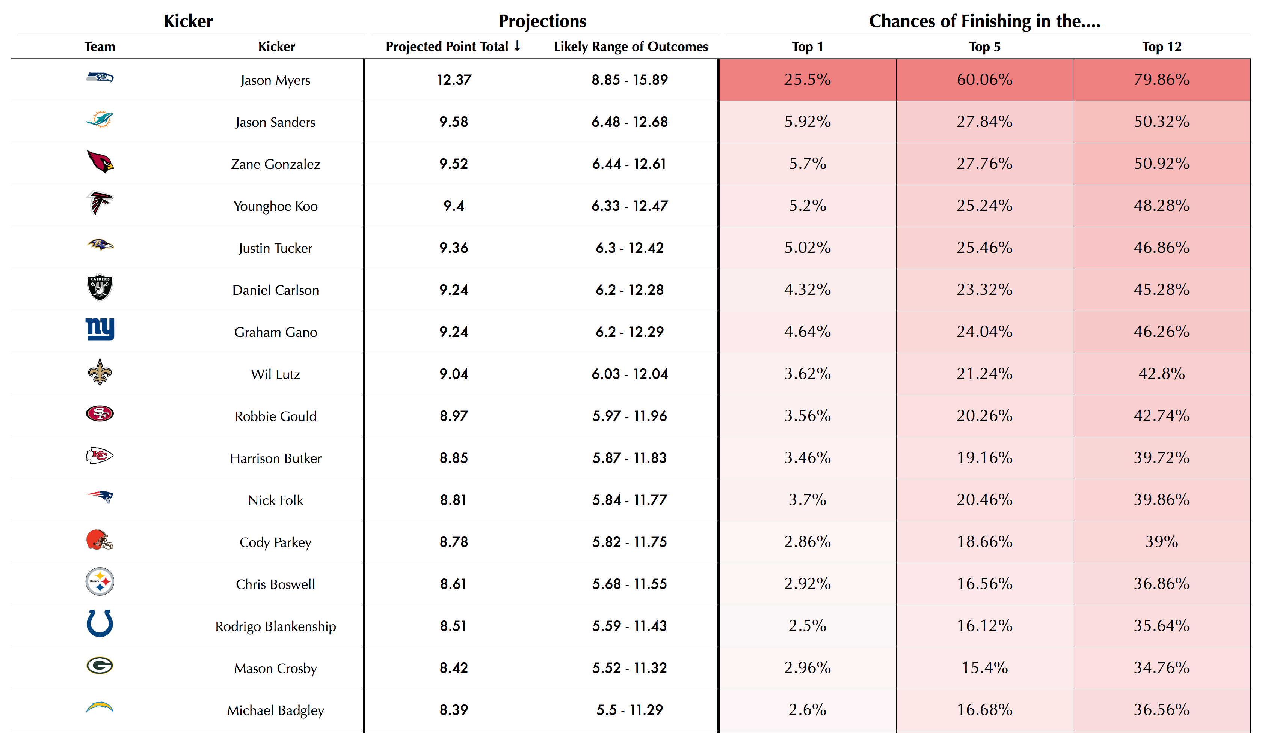Image resolution: width=1262 pixels, height=733 pixels.
Task: Sort by the Top 1 column header
Action: (807, 47)
